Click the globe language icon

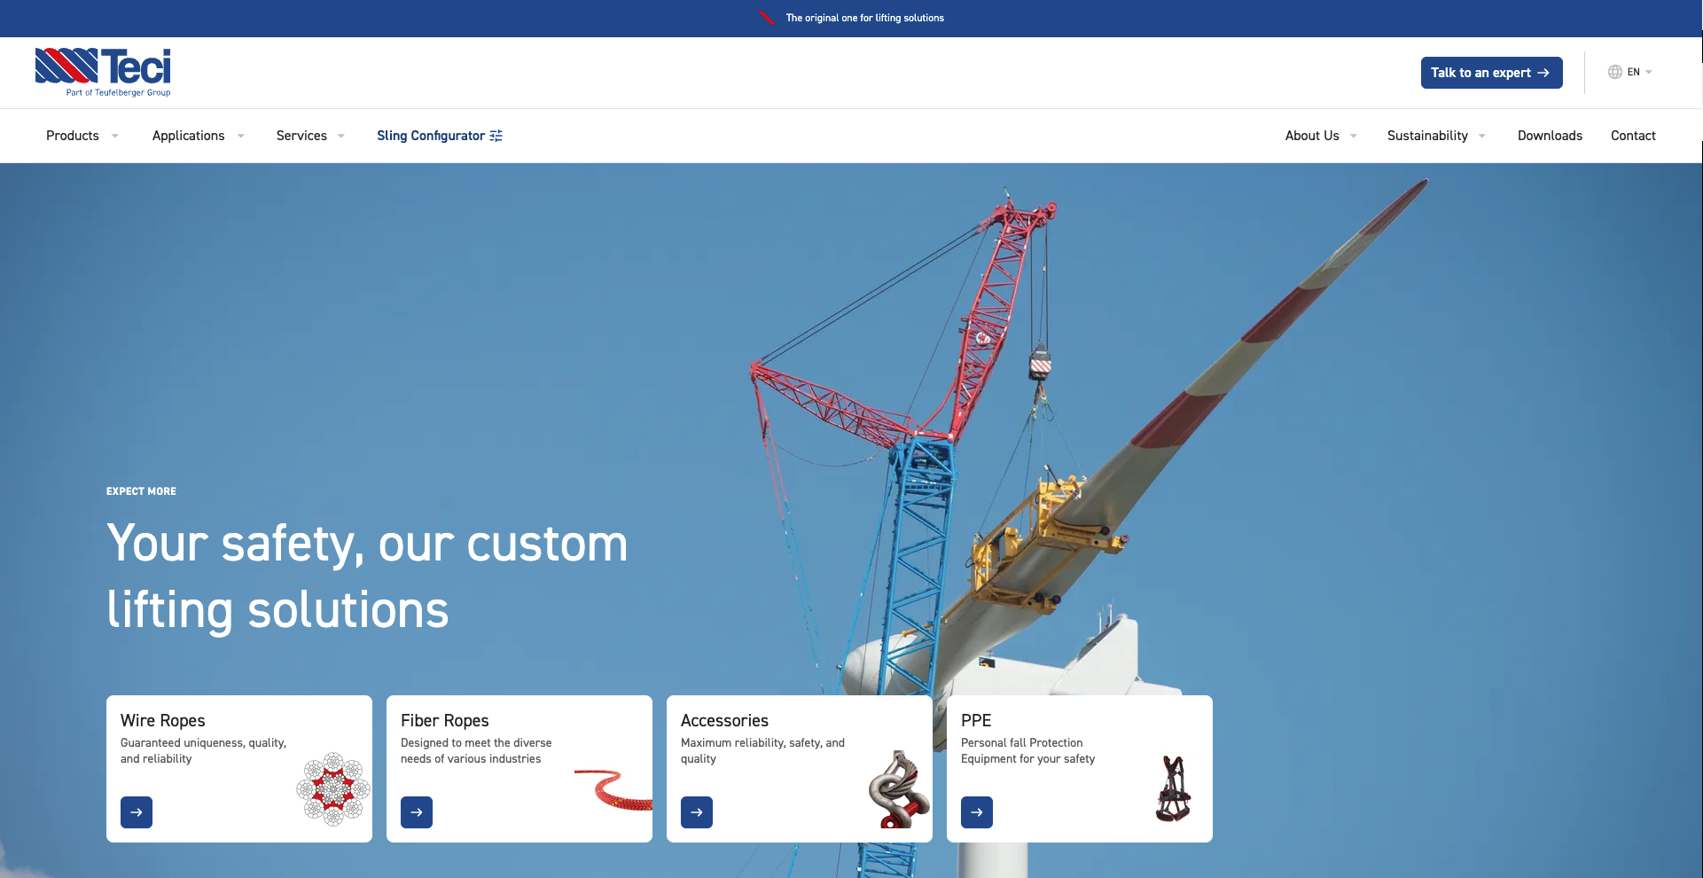1615,72
